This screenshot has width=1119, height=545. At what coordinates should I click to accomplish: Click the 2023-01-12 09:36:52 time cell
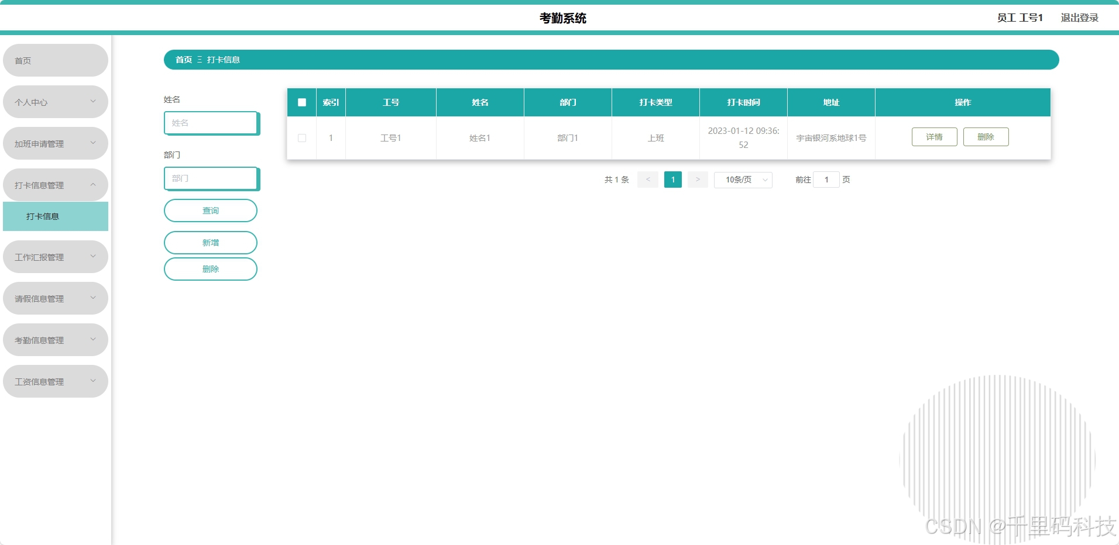point(743,138)
